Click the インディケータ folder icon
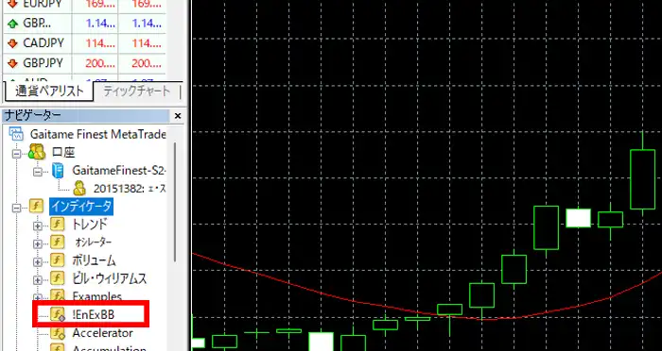The width and height of the screenshot is (662, 351). [x=36, y=206]
